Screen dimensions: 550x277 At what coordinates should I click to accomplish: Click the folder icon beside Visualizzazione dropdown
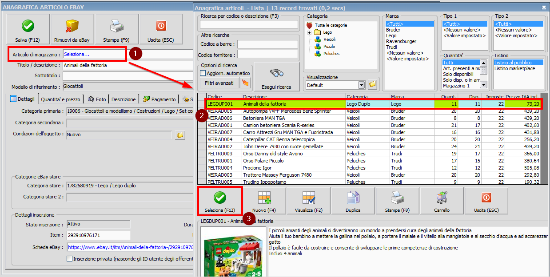pyautogui.click(x=373, y=85)
